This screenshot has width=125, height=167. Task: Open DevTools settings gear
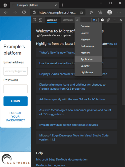click(102, 20)
